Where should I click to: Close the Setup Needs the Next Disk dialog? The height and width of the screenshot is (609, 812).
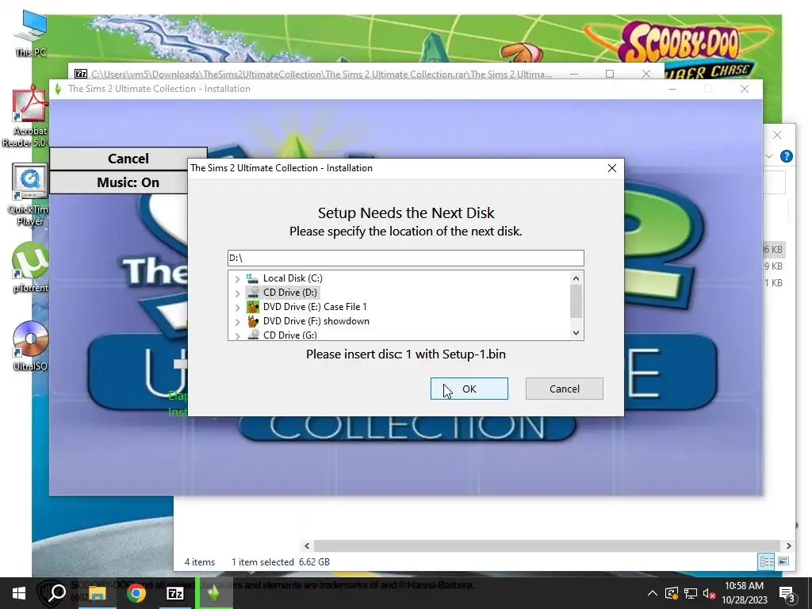[x=612, y=168]
